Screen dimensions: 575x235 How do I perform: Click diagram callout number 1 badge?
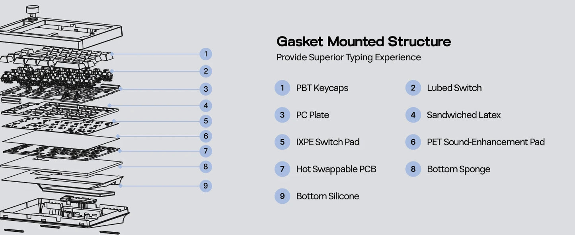pyautogui.click(x=205, y=54)
